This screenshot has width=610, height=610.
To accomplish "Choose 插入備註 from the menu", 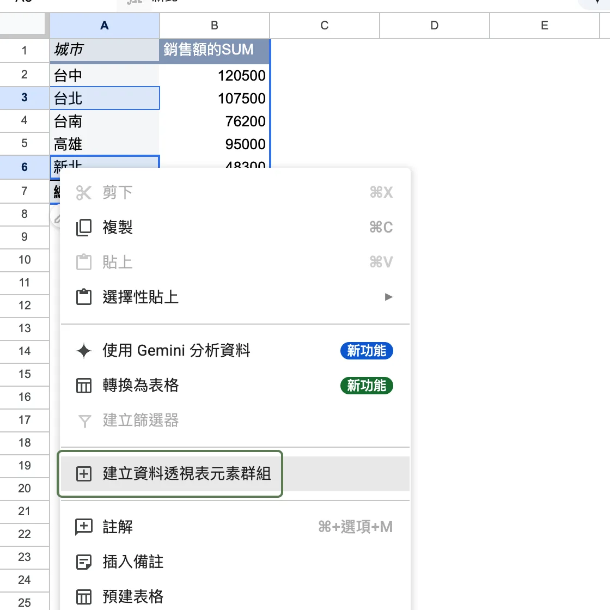I will [235, 562].
